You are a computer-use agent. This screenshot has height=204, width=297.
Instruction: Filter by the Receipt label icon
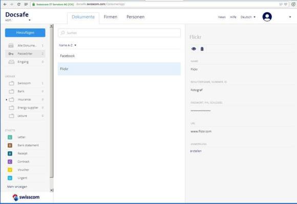point(10,153)
